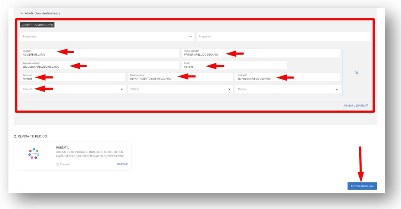The height and width of the screenshot is (209, 401).
Task: Focus the Programa input field
Action: tap(283, 37)
